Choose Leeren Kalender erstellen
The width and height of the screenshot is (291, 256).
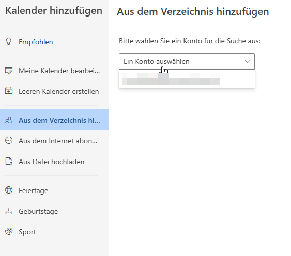(54, 91)
